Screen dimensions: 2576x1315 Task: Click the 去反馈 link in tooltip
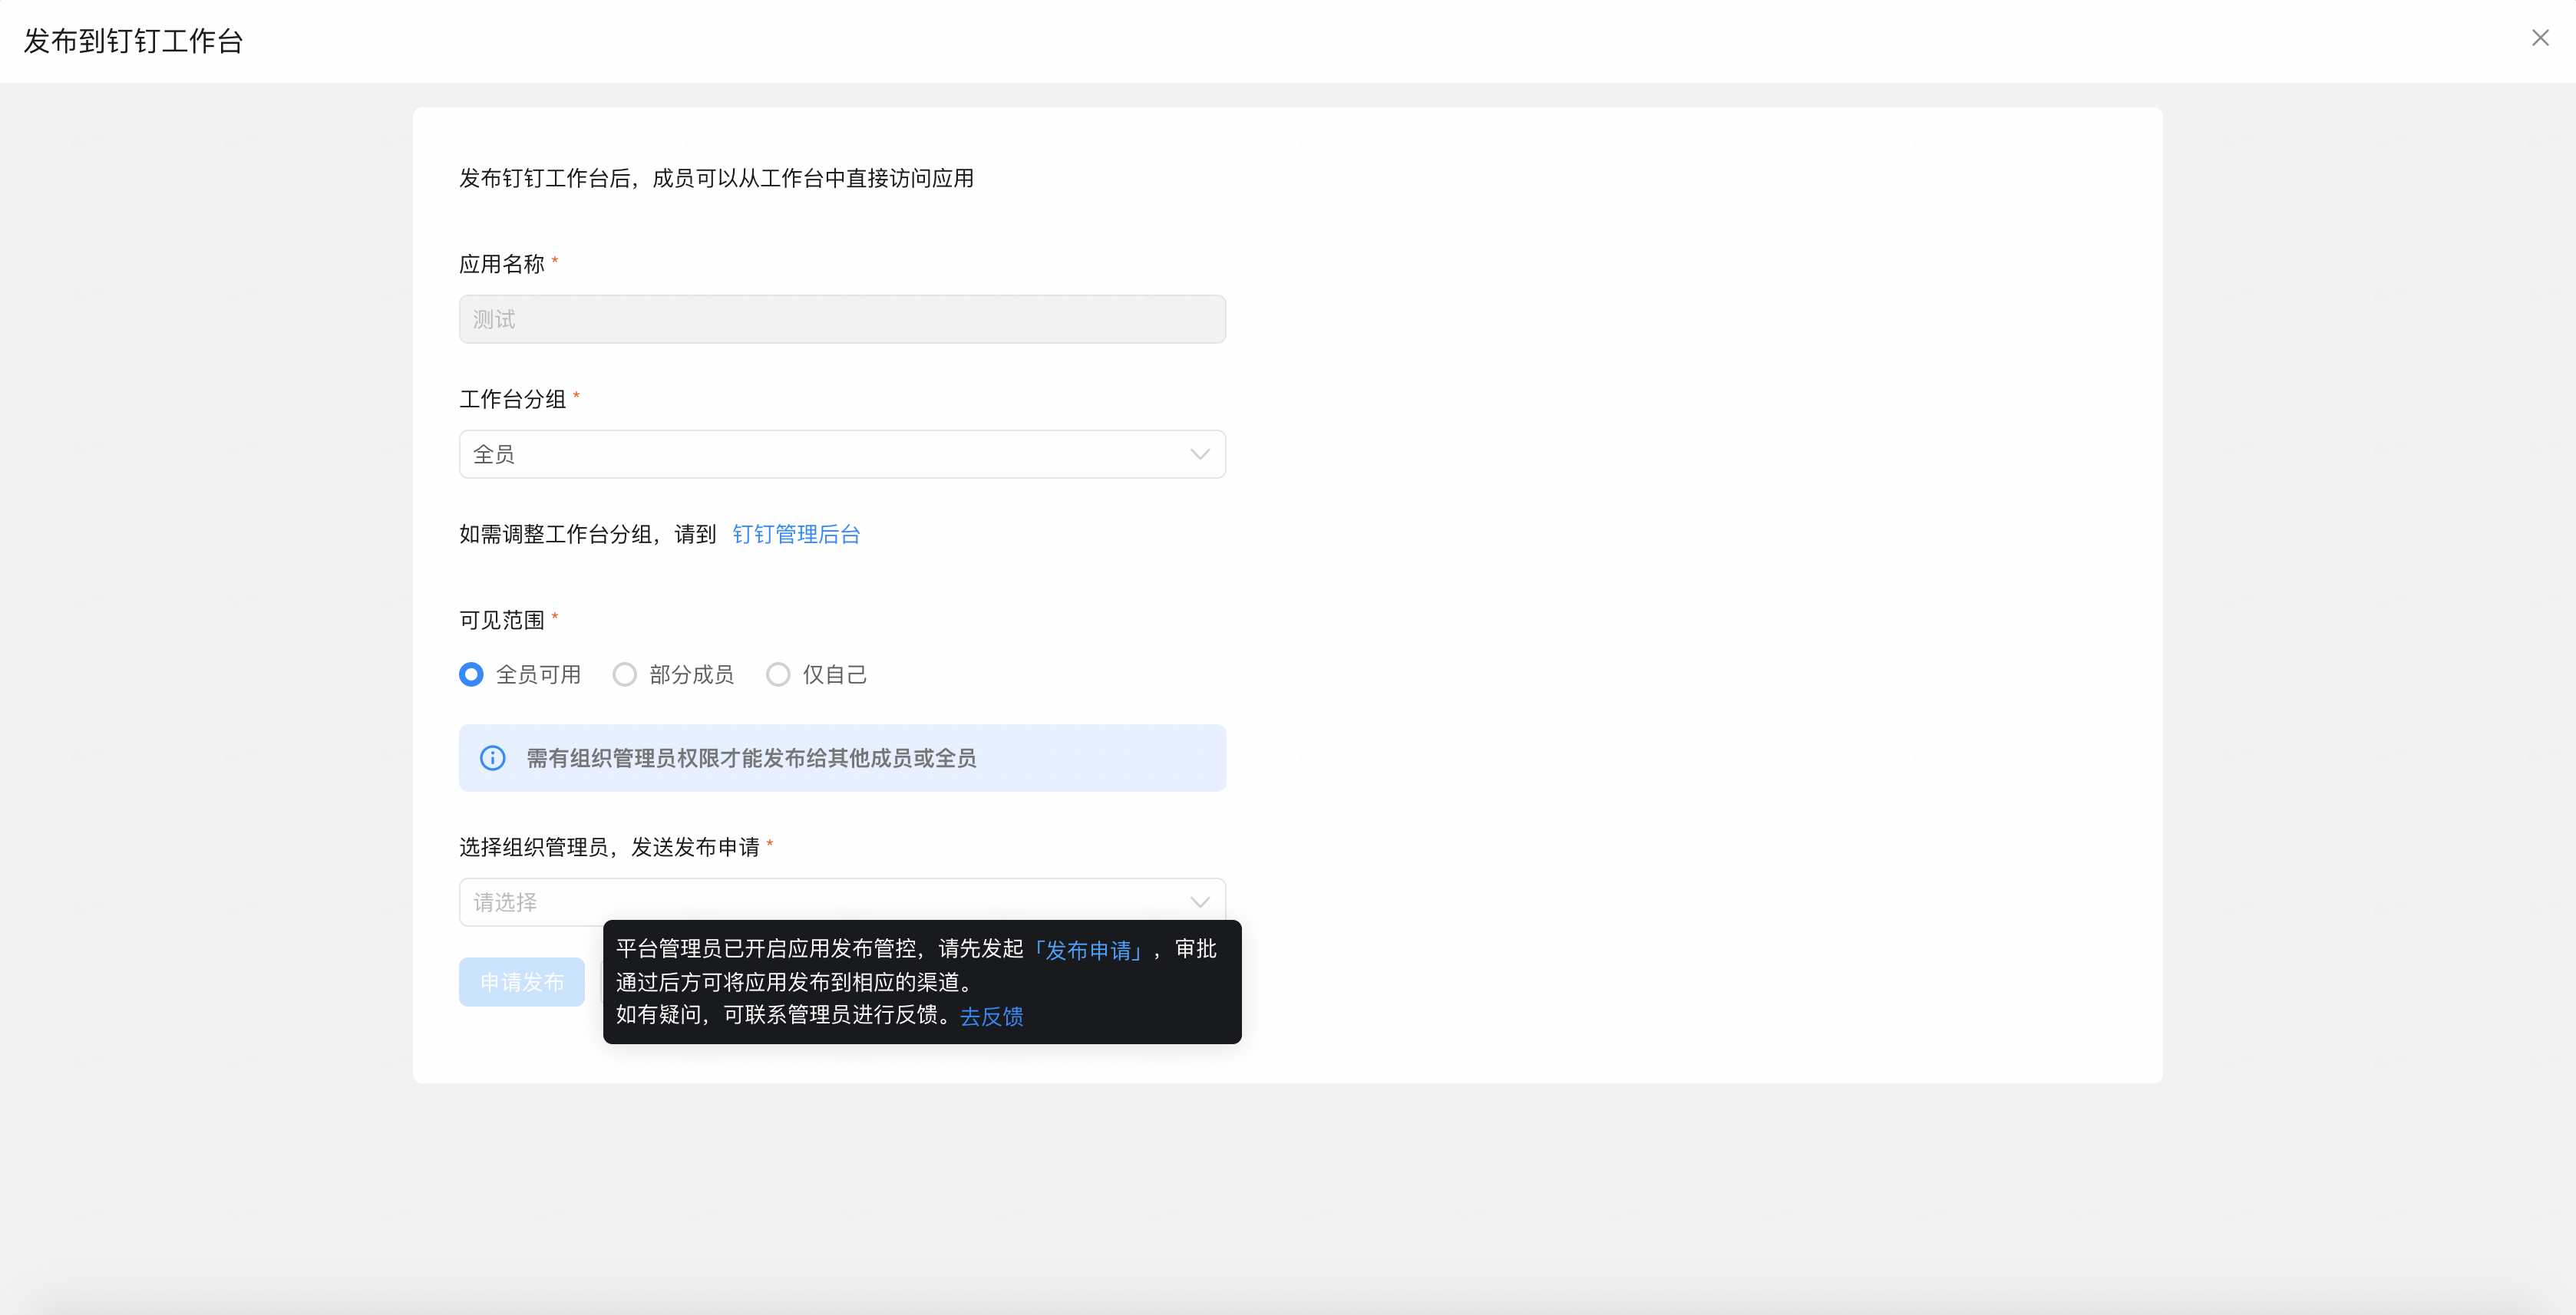pyautogui.click(x=992, y=1017)
